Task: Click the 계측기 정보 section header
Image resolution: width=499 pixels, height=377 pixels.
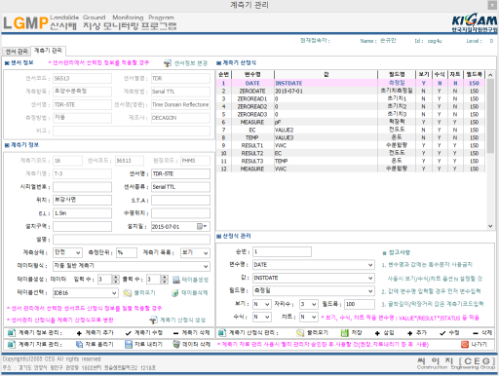Action: pyautogui.click(x=22, y=145)
